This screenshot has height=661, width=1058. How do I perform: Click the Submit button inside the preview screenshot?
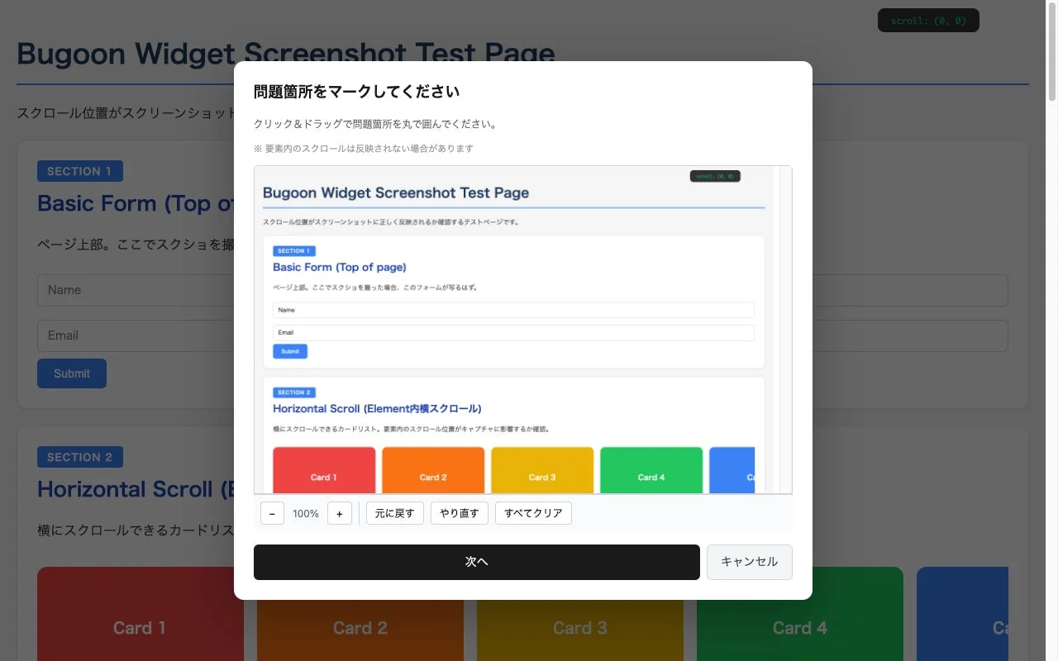click(x=289, y=350)
